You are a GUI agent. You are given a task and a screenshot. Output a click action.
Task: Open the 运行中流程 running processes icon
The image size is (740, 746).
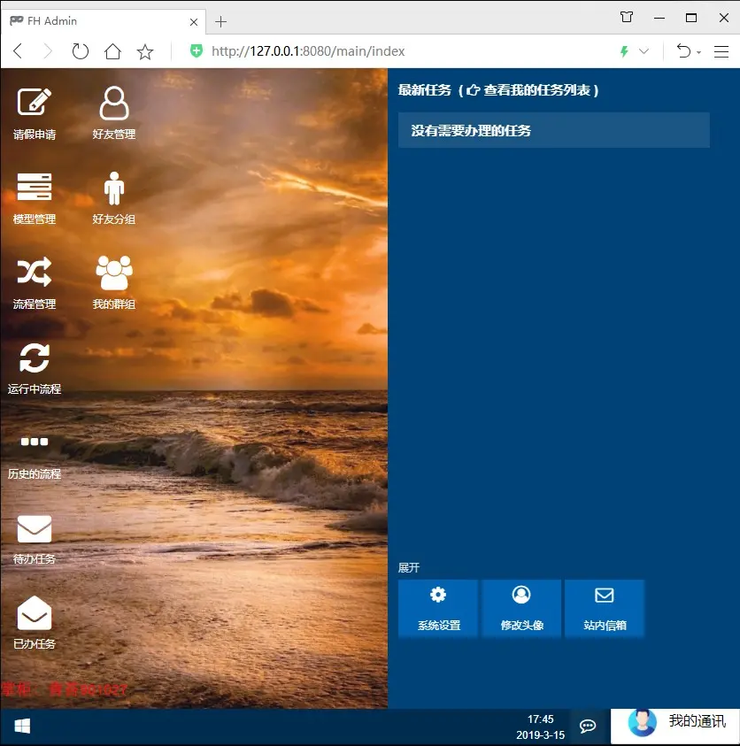[35, 368]
